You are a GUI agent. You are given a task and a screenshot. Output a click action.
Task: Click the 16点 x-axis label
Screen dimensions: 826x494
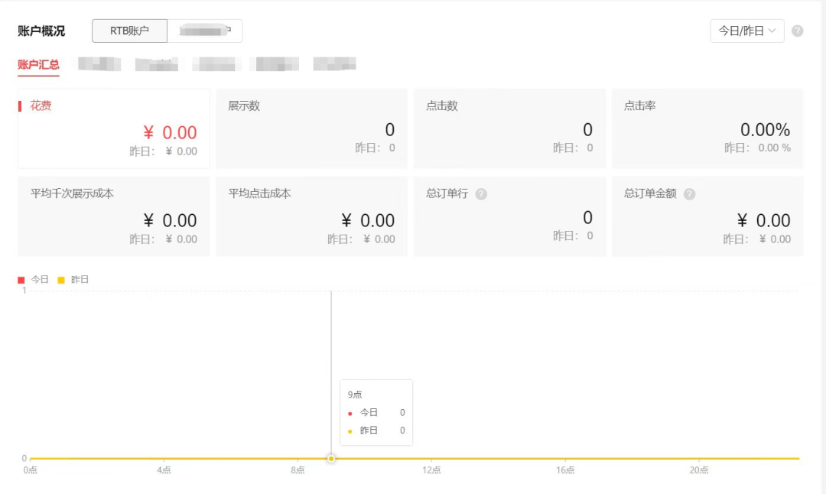pyautogui.click(x=565, y=470)
